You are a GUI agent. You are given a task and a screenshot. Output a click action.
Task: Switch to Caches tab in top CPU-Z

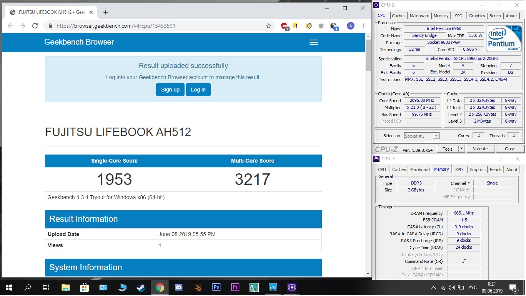pos(399,16)
